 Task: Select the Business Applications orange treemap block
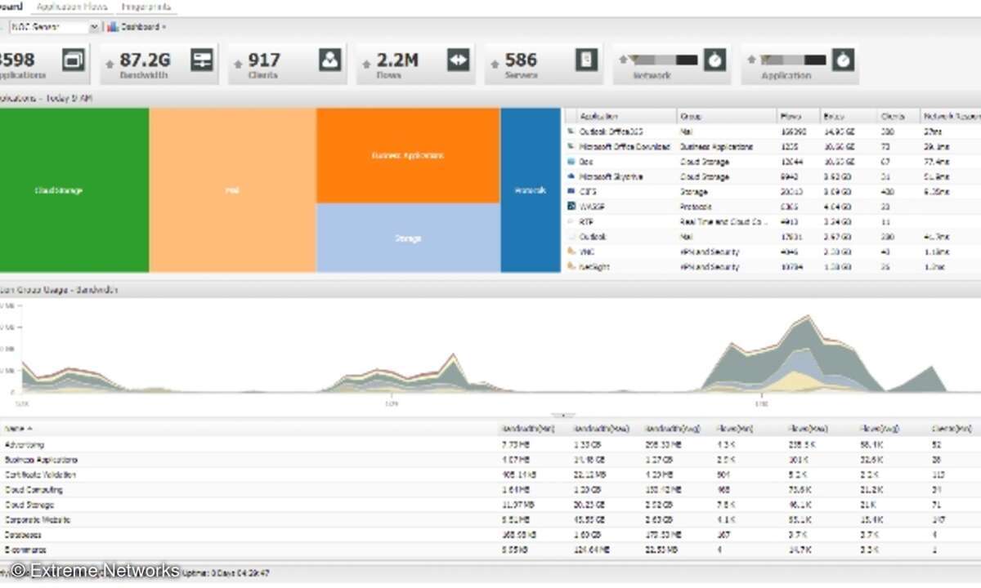(x=408, y=155)
